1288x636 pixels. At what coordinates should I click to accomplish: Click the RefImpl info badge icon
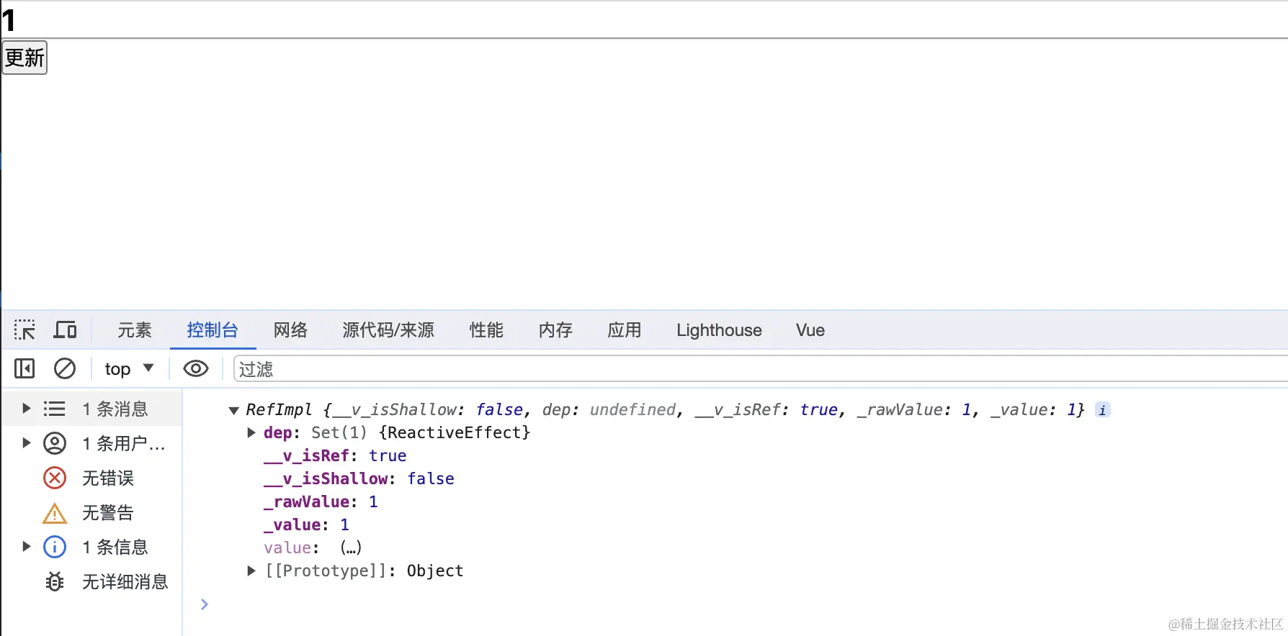click(x=1102, y=410)
